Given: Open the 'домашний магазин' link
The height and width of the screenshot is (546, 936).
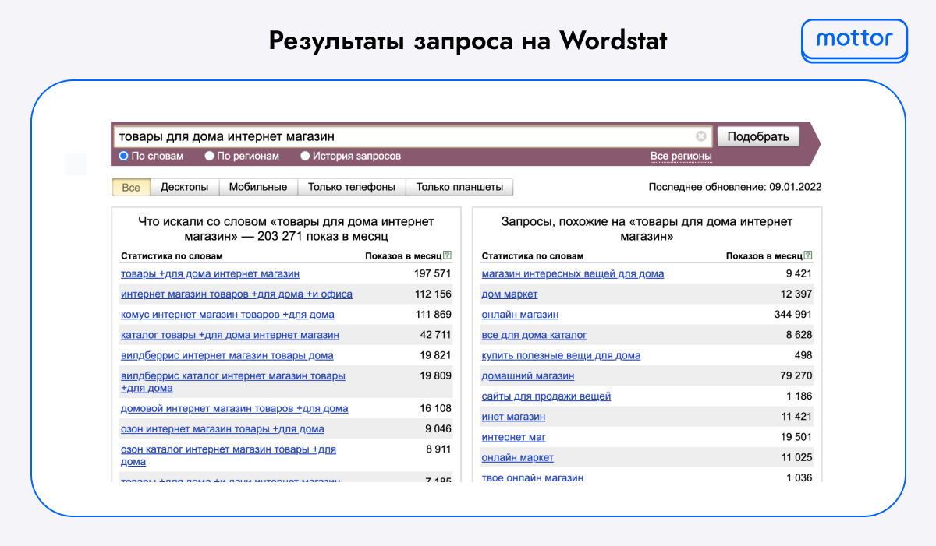Looking at the screenshot, I should coord(528,375).
